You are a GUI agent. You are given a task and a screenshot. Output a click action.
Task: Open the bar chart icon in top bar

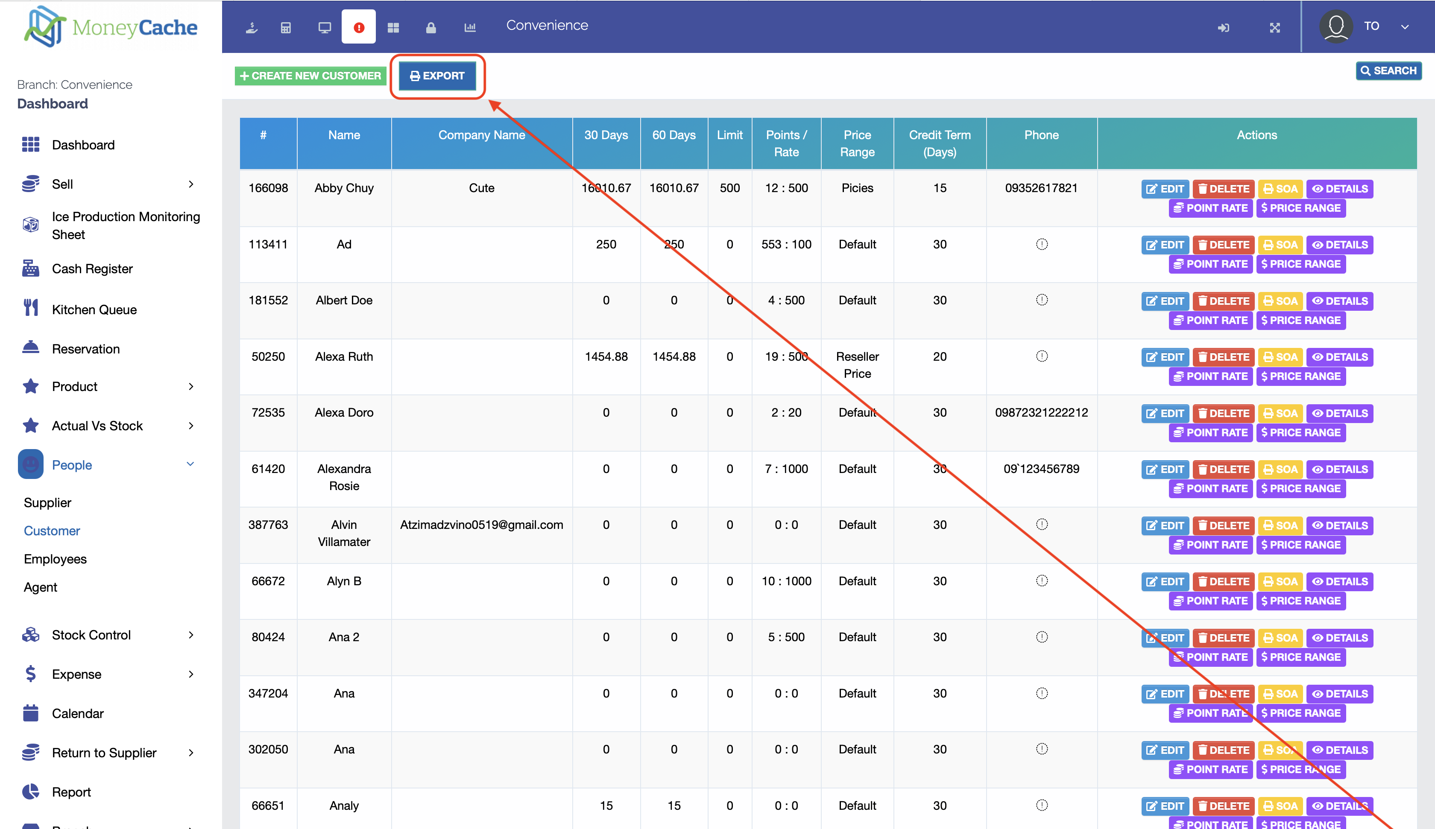tap(470, 27)
